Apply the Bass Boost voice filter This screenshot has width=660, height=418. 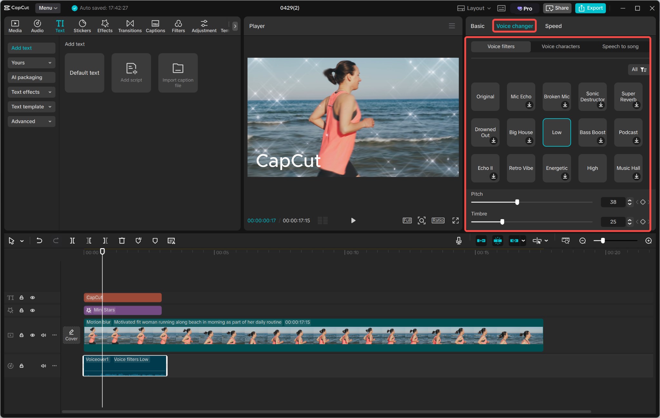click(x=592, y=132)
